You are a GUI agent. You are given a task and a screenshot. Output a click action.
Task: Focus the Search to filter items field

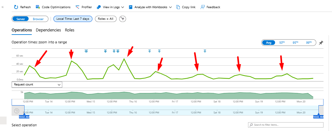pos(286,125)
